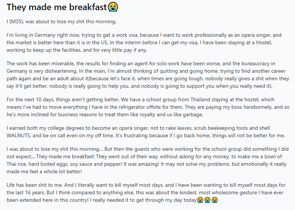Click the middle crying emoji ending the post
This screenshot has width=295, height=210.
(x=207, y=200)
